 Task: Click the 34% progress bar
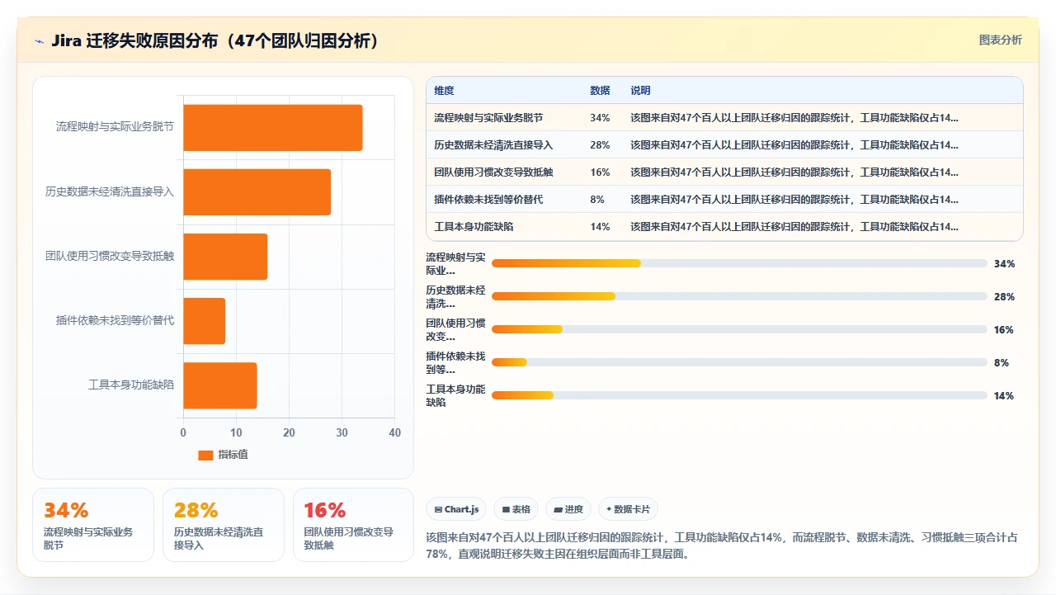click(739, 263)
